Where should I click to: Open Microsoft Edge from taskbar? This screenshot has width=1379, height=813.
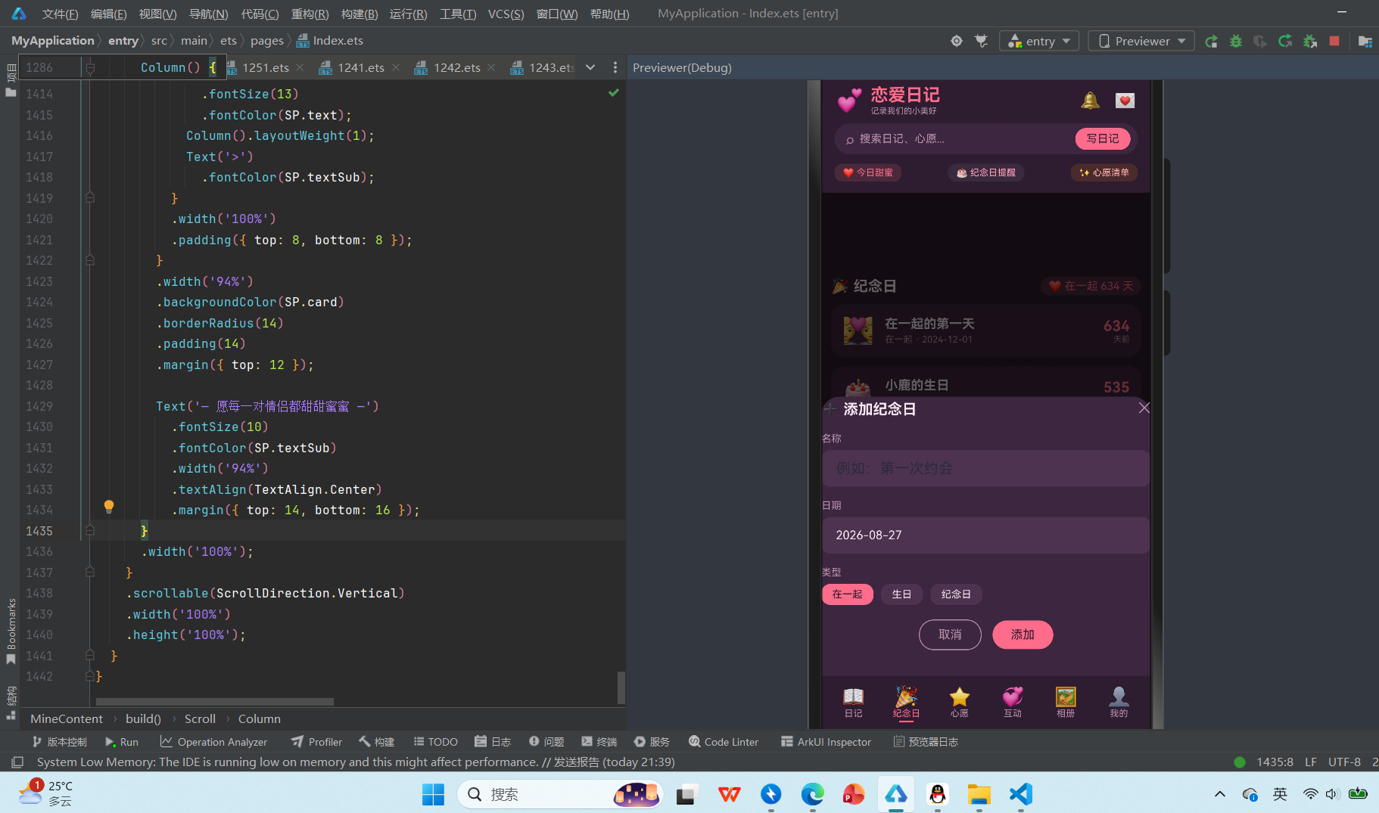812,794
